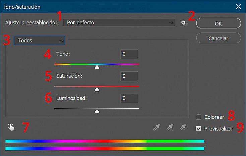246x156 pixels.
Task: Click the Tono value input field
Action: 129,54
